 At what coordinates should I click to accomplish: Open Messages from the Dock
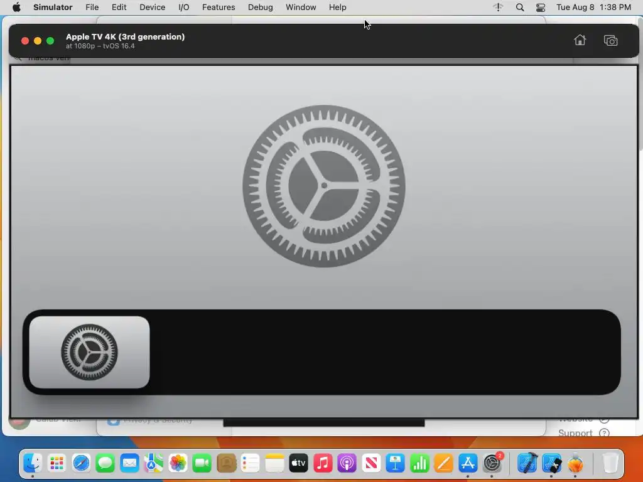(105, 463)
